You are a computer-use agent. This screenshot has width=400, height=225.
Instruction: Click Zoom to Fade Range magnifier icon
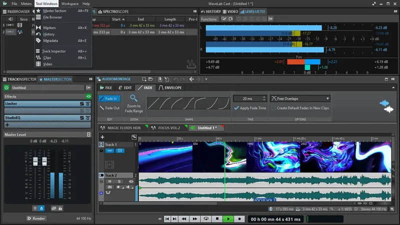(133, 98)
